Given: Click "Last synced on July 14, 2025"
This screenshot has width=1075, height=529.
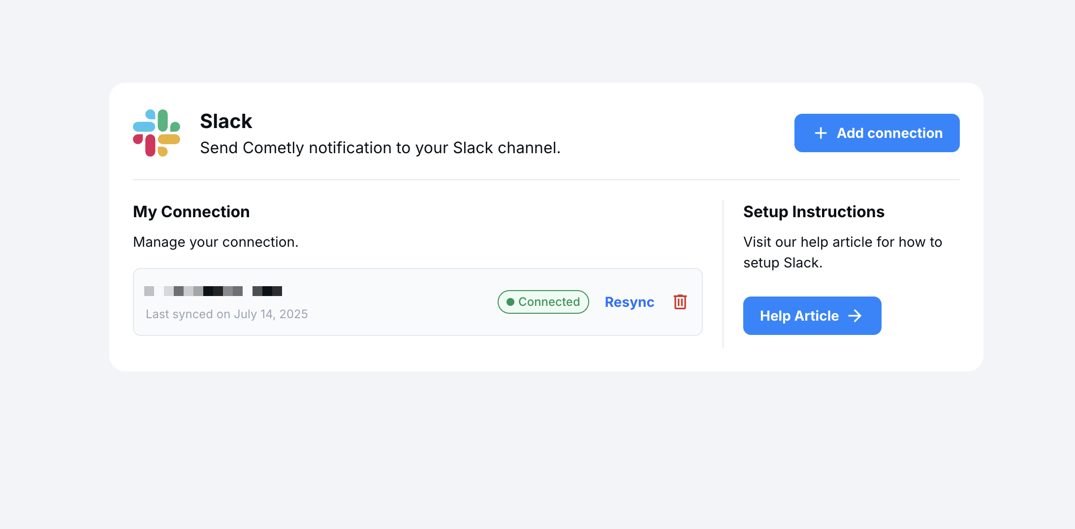Looking at the screenshot, I should point(227,314).
